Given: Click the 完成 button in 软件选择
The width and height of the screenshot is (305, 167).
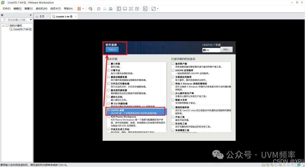Looking at the screenshot, I should click(112, 49).
